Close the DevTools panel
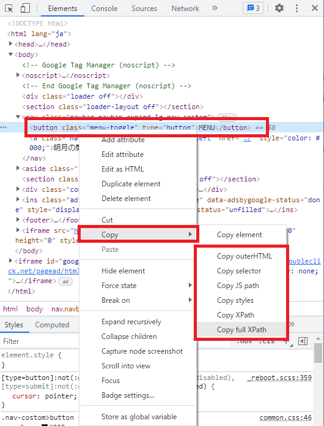Viewport: 324px width, 426px height. (x=314, y=8)
